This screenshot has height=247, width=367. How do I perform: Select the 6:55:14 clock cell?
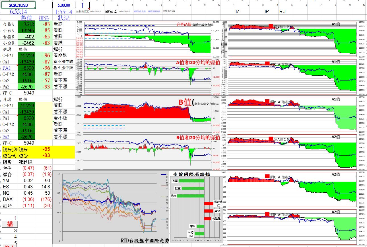click(x=18, y=12)
